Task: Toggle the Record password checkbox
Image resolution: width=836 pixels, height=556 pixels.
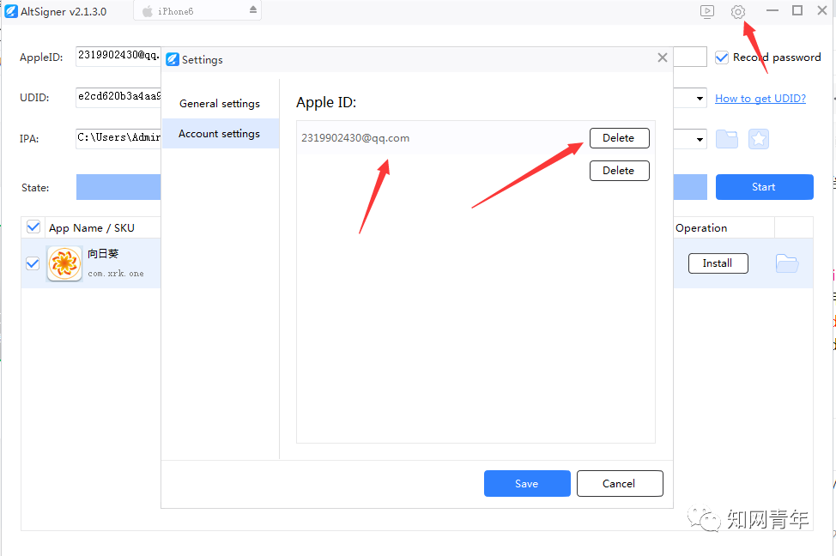Action: click(721, 57)
